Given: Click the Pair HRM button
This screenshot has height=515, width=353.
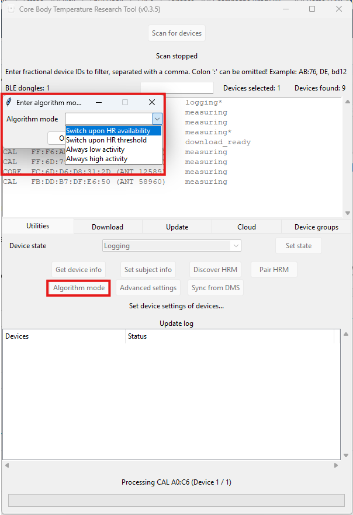Looking at the screenshot, I should (274, 270).
